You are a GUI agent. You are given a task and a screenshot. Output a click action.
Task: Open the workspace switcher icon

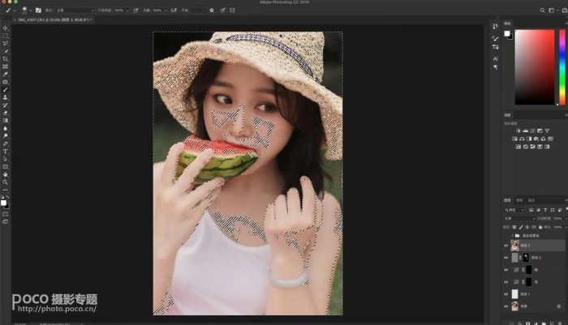551,11
